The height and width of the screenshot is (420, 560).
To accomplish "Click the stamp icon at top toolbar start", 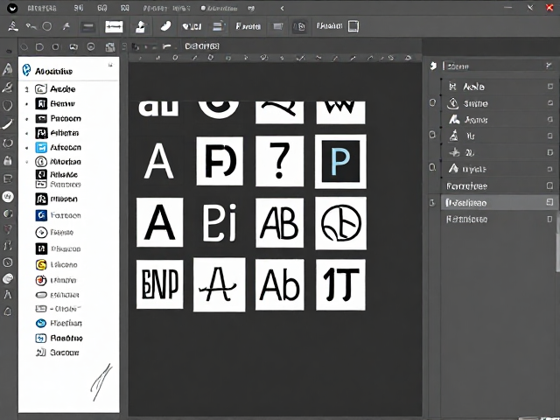I will 13,26.
